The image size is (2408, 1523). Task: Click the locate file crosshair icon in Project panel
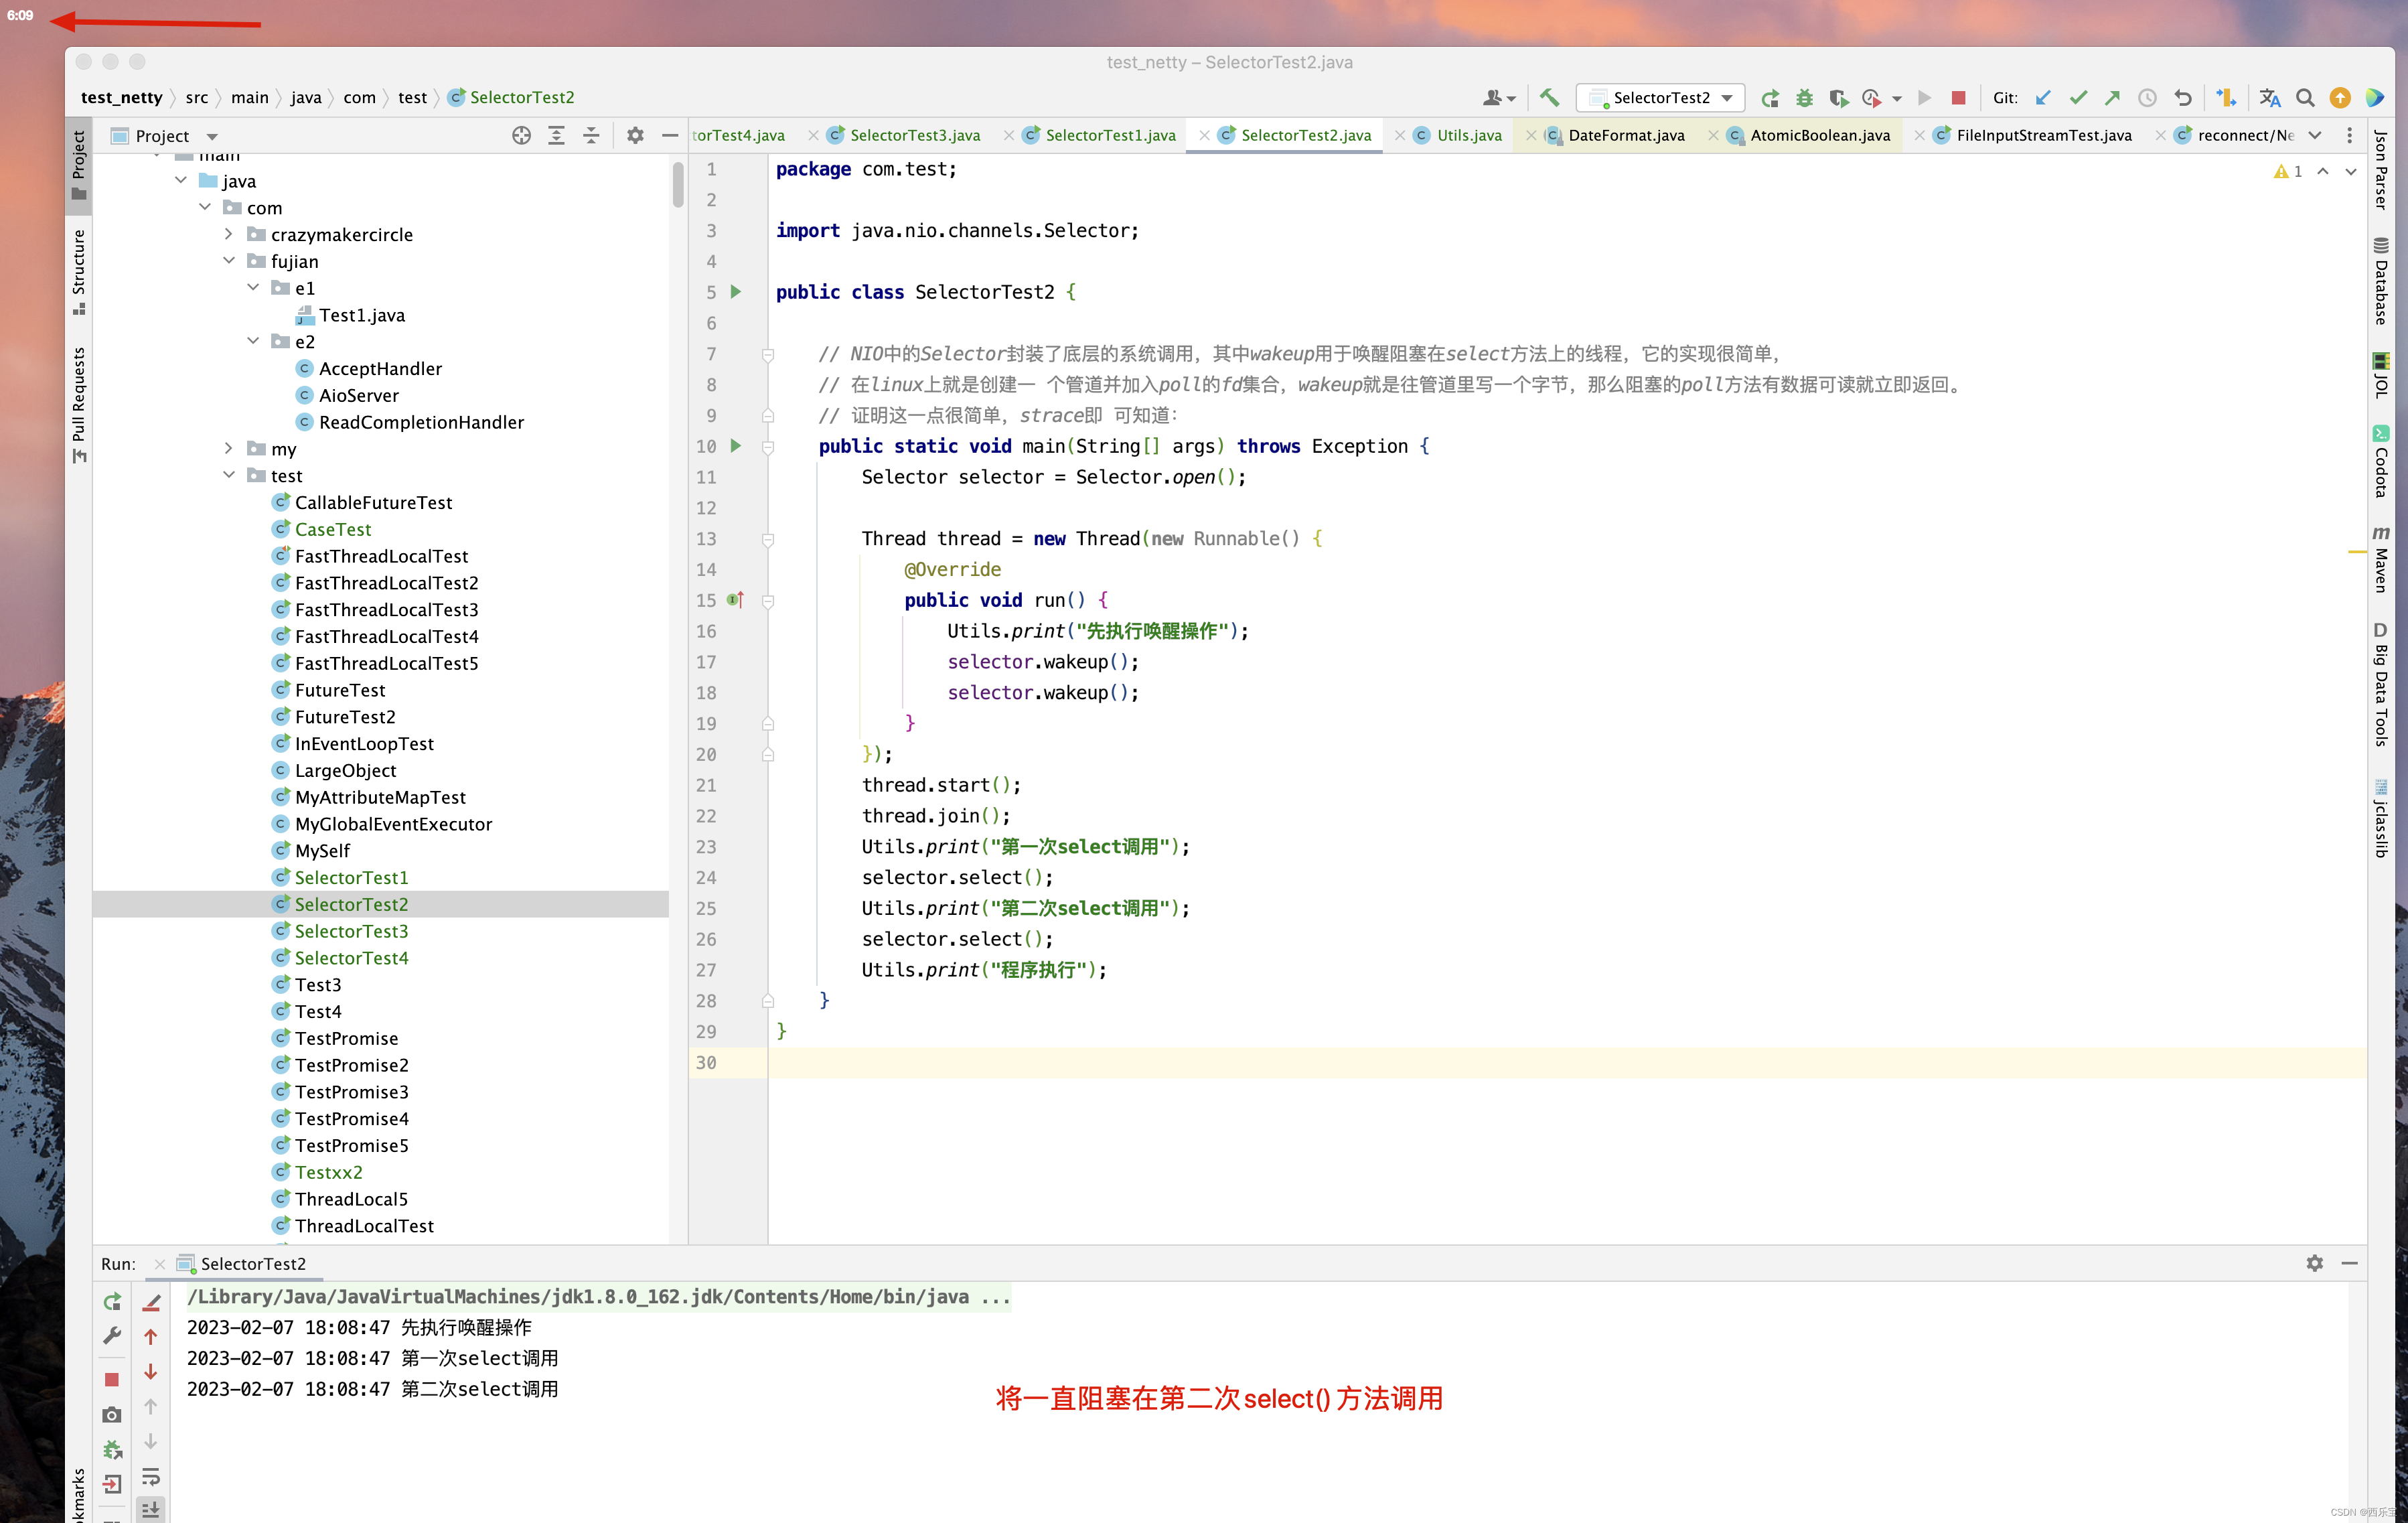pos(521,135)
